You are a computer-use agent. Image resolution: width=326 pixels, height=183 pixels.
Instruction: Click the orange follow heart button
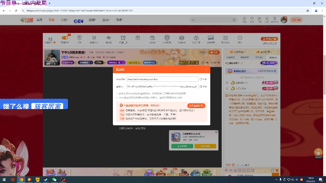pos(214,52)
